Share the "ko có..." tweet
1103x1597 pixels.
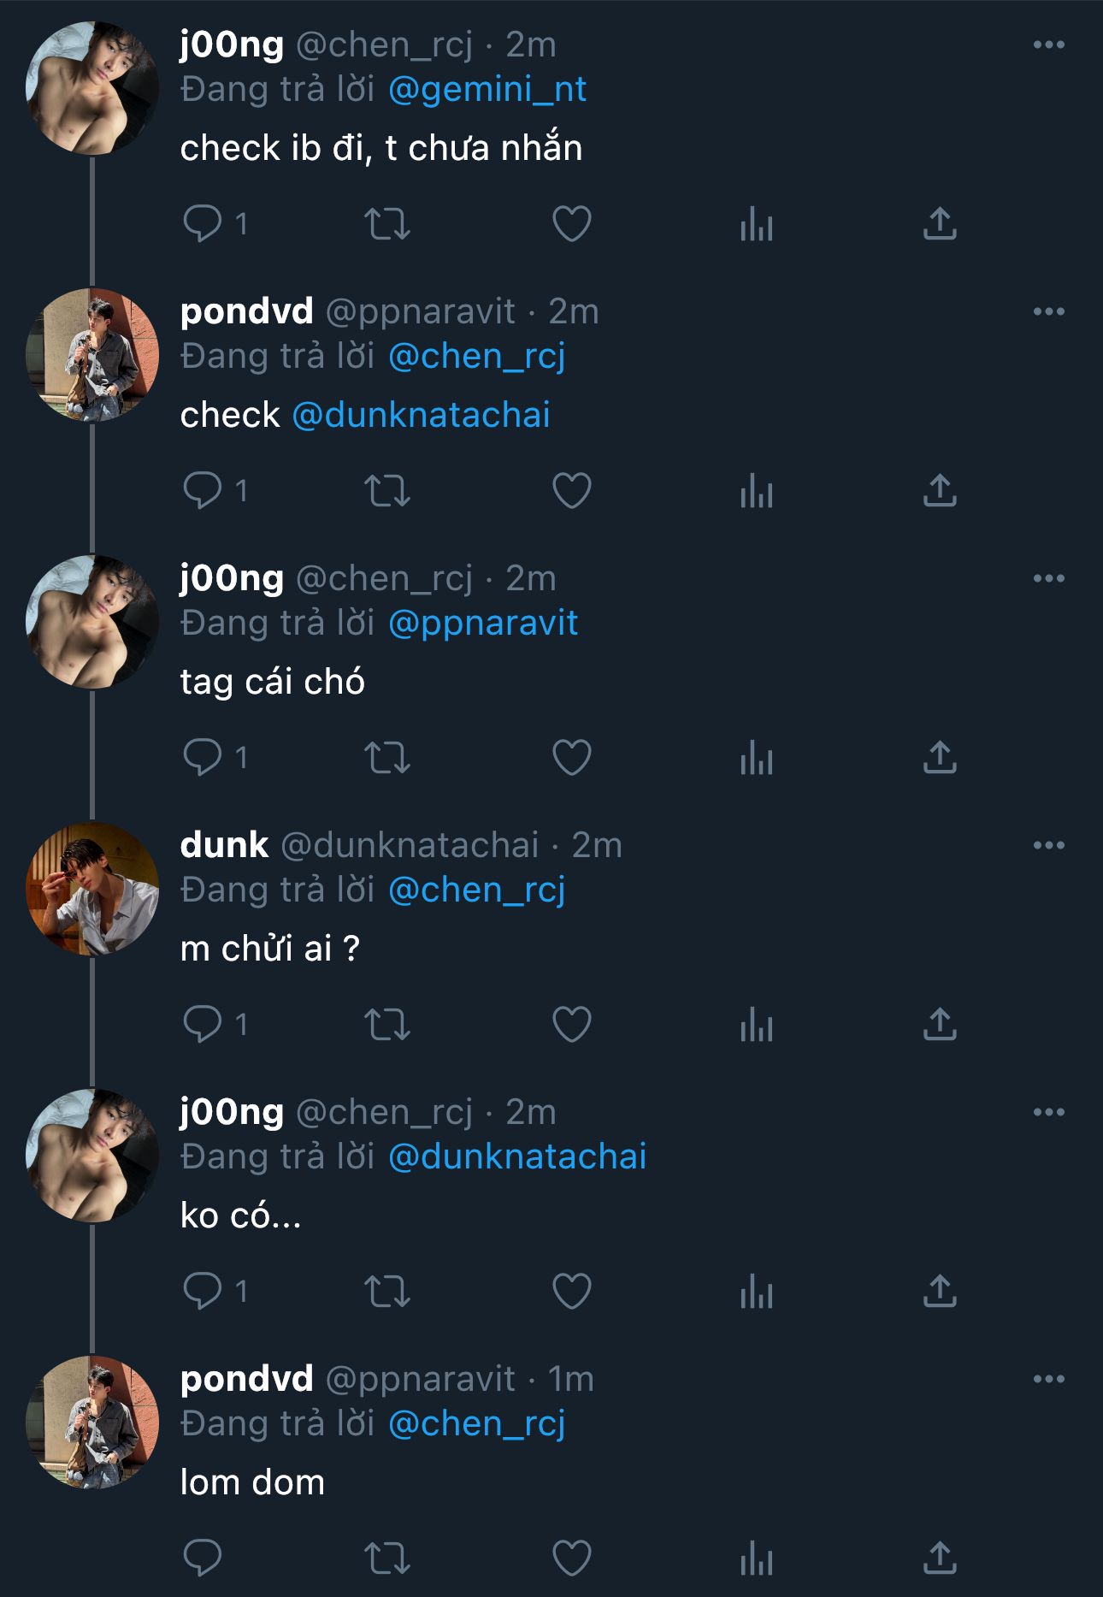click(940, 1292)
